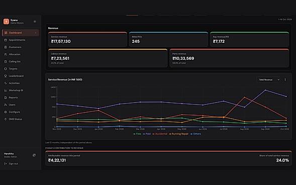Click the Reports document icon
Image resolution: width=296 pixels, height=185 pixels.
tap(6, 98)
